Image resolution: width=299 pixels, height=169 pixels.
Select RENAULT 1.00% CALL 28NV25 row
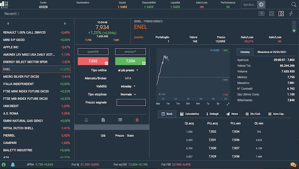pyautogui.click(x=37, y=32)
